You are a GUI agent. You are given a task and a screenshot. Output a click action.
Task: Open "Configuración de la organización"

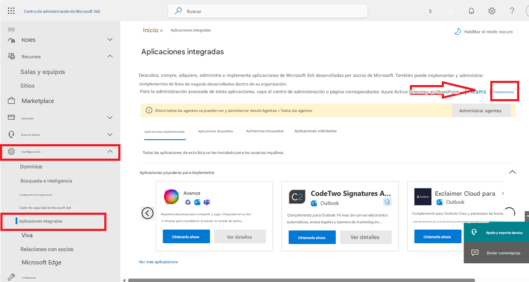(x=36, y=195)
